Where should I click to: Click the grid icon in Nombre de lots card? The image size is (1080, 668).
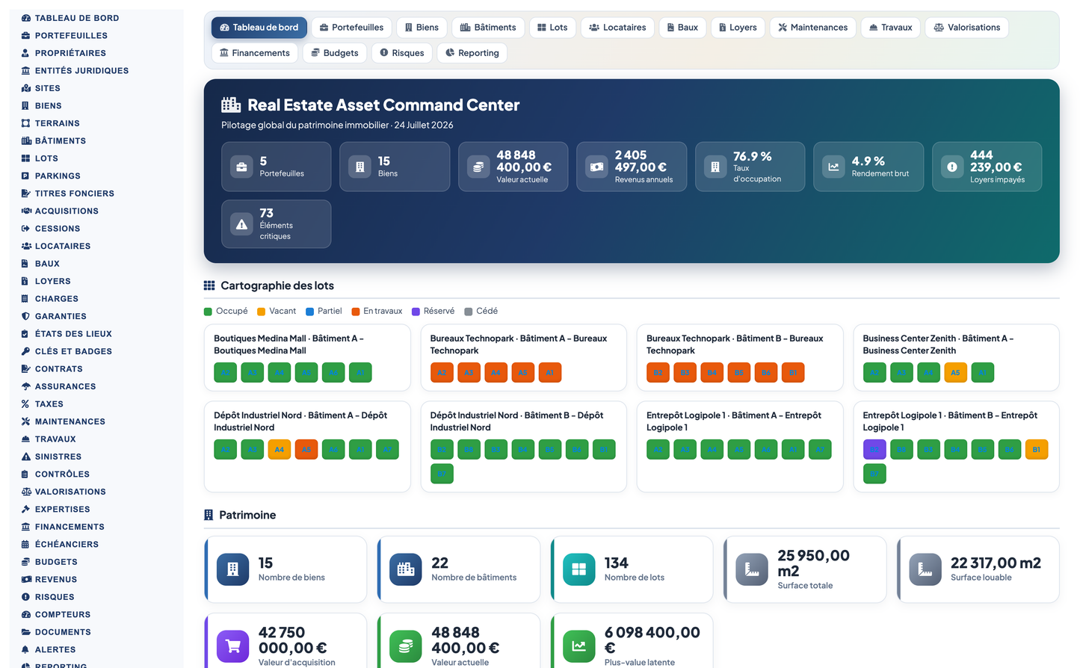(578, 569)
